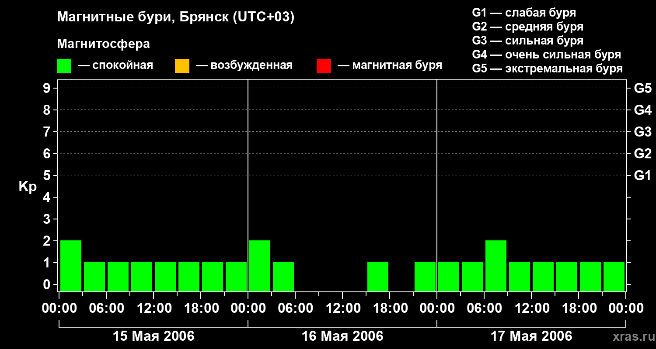Click the 06:00–09:00 bar on 15 Мая
Screen dimensions: 656x349
click(118, 277)
